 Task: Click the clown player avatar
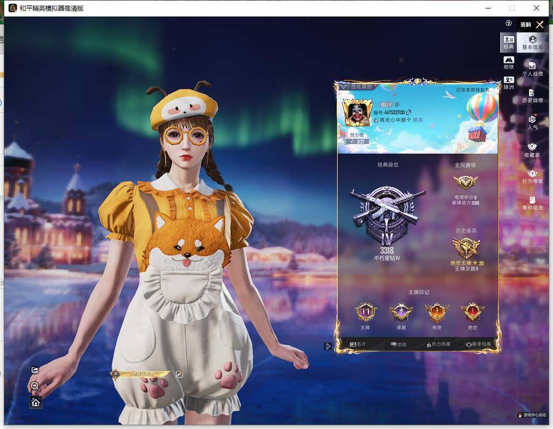pos(357,113)
